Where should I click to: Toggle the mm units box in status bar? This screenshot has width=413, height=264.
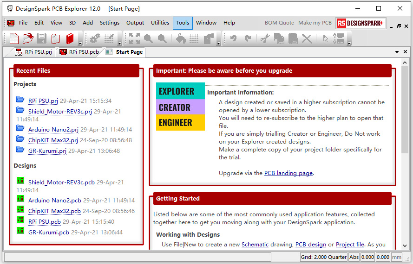tap(396, 257)
